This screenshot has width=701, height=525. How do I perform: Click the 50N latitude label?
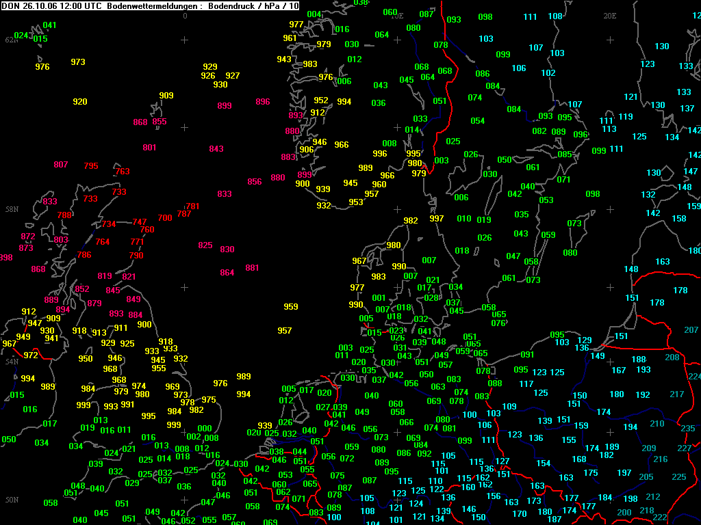pyautogui.click(x=12, y=500)
